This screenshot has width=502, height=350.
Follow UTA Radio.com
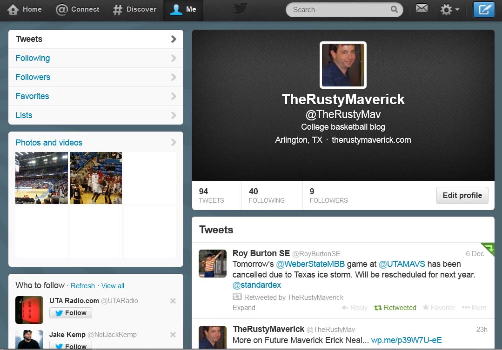pyautogui.click(x=71, y=313)
